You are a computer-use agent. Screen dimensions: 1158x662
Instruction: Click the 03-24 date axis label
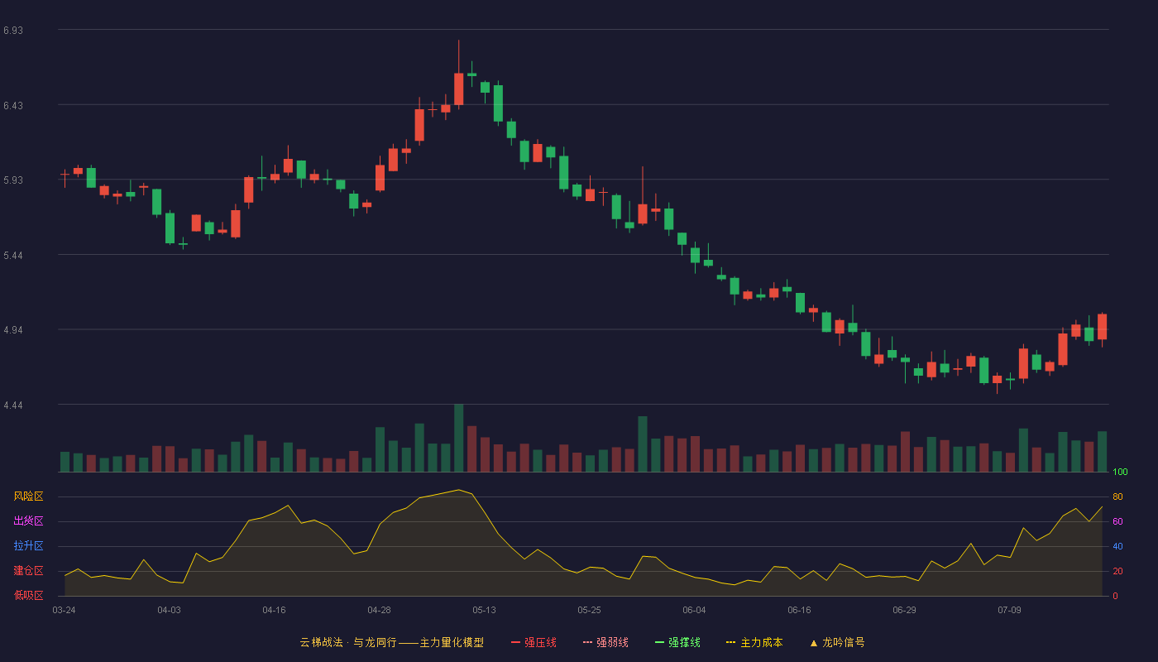click(64, 610)
